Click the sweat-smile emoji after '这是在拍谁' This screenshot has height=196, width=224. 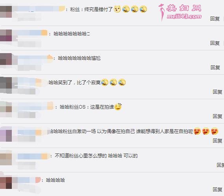118,107
